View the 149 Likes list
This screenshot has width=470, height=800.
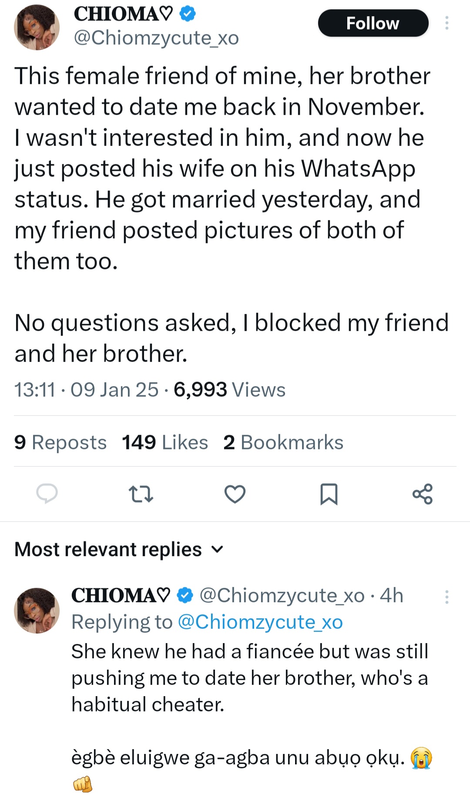(x=165, y=443)
